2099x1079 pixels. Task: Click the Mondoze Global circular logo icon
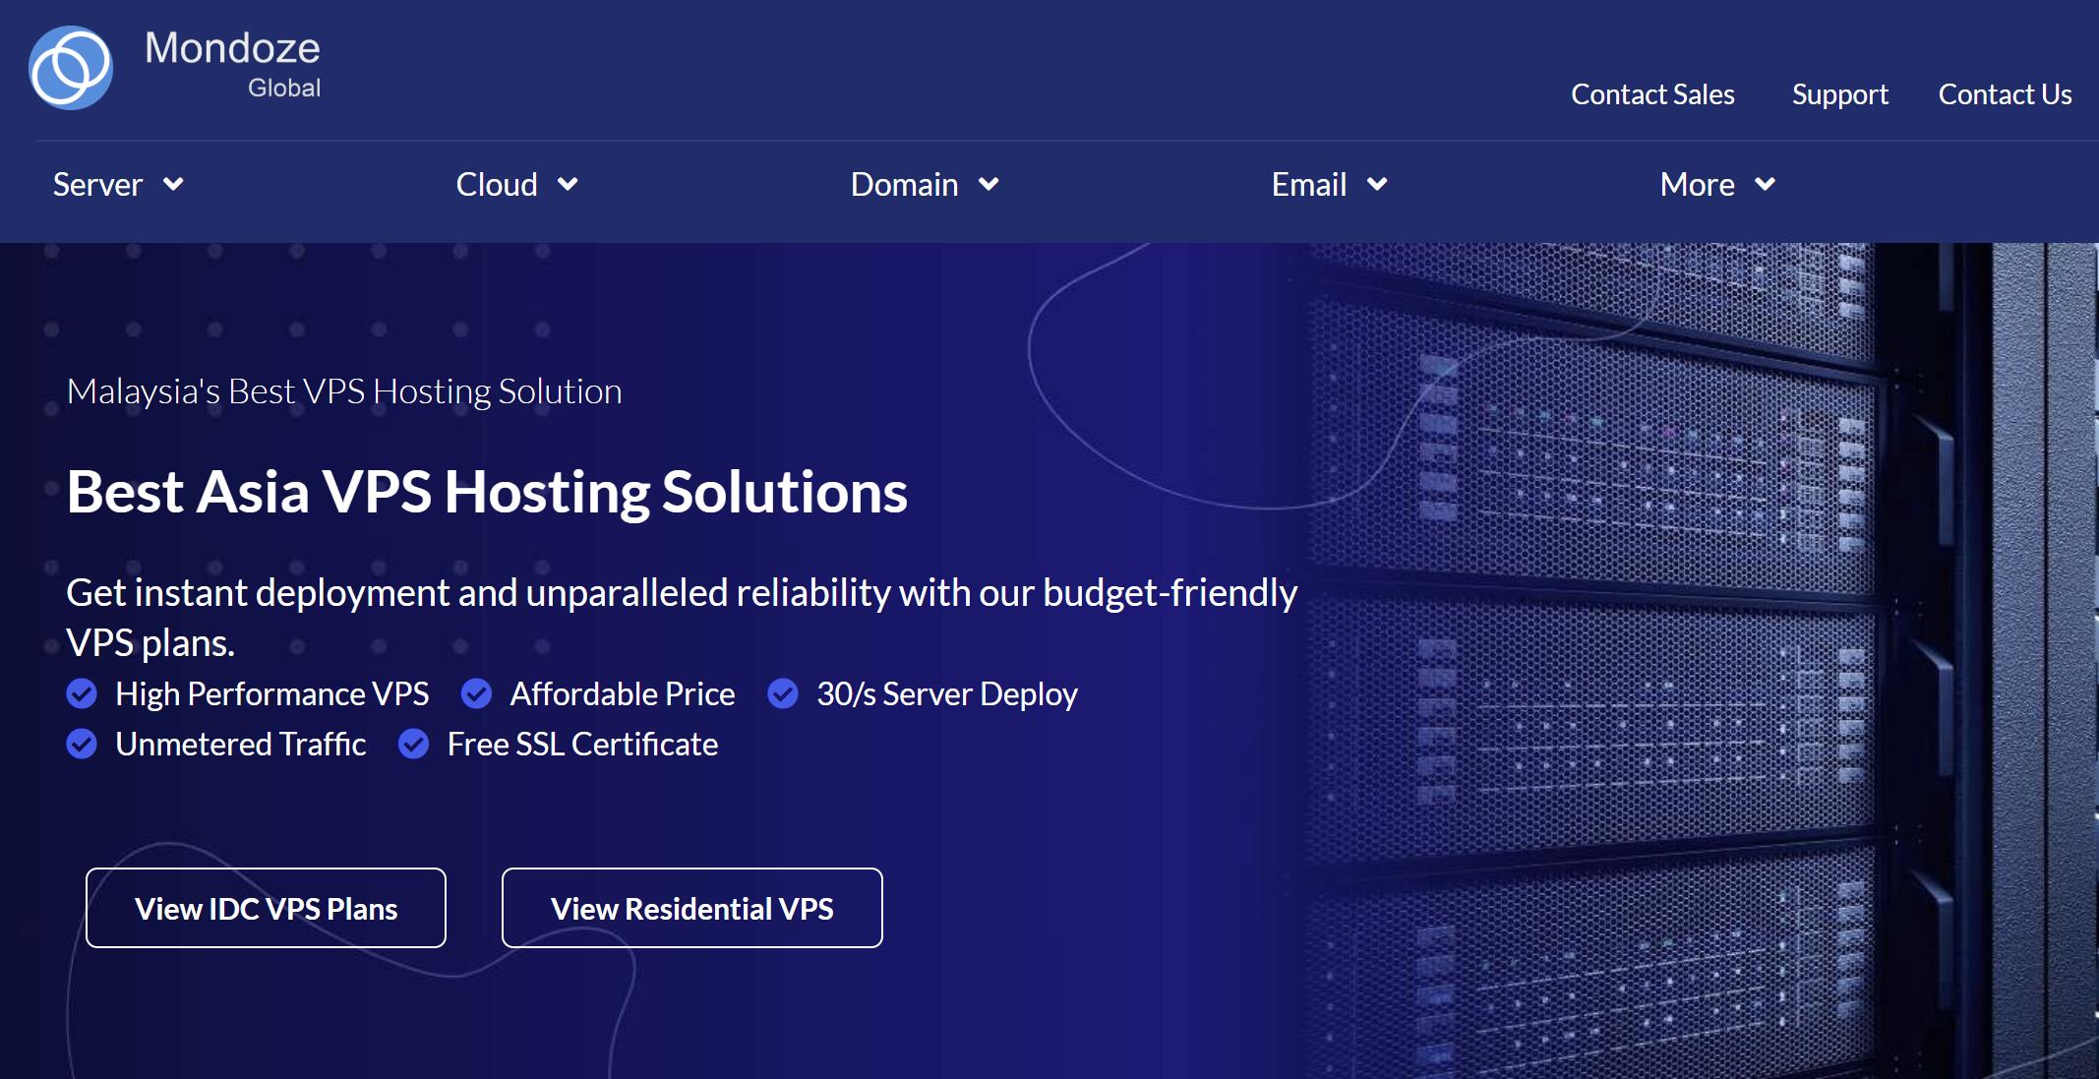coord(71,68)
